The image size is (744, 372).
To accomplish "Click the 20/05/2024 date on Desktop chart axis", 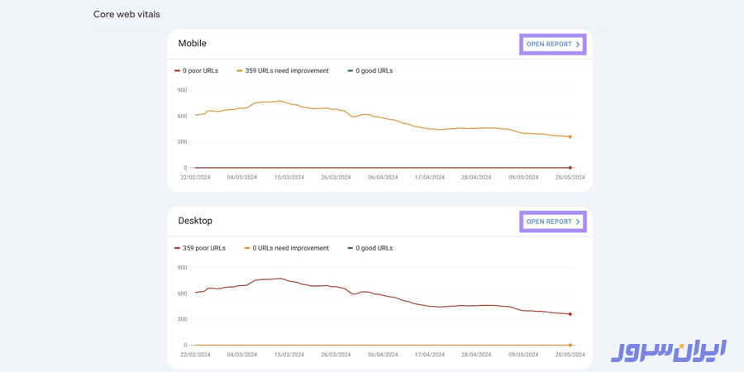I will (x=569, y=354).
